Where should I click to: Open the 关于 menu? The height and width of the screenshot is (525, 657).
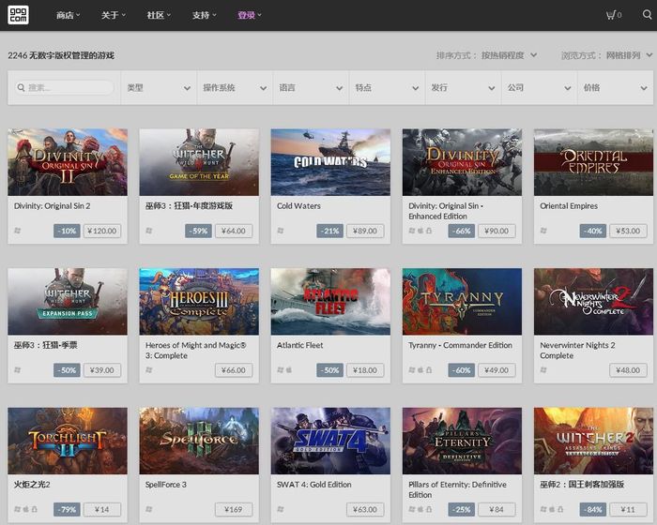tap(114, 16)
